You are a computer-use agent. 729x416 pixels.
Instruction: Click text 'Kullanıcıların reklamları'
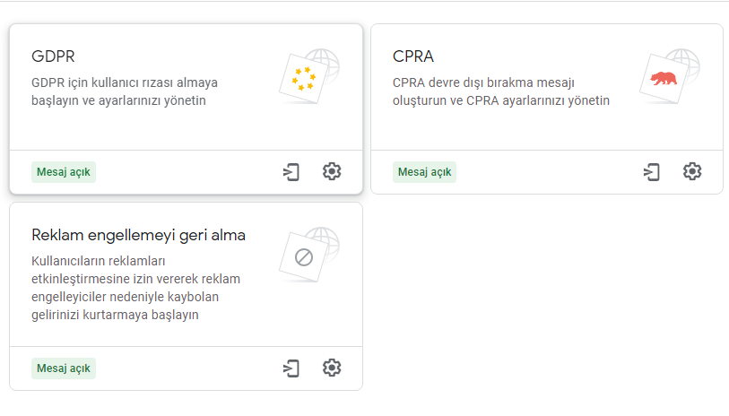point(99,261)
